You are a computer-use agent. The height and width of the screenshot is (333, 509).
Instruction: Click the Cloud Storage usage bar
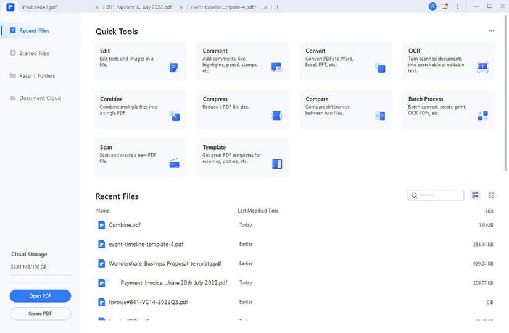point(40,275)
